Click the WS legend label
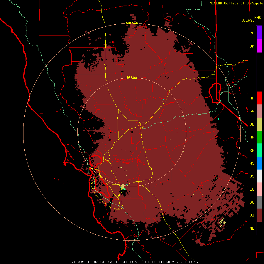This screenshot has width=264, height=264. pyautogui.click(x=252, y=163)
